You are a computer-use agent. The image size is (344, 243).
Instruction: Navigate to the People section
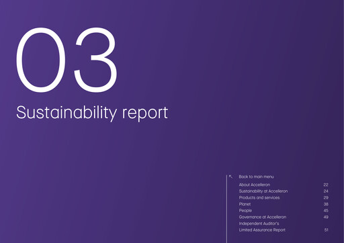point(245,211)
